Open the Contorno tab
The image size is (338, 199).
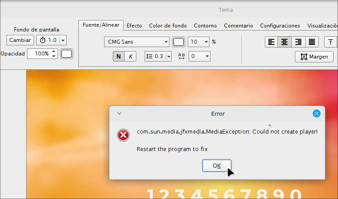click(x=205, y=26)
